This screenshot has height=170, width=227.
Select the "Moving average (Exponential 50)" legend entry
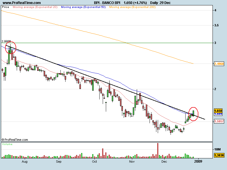83,7
